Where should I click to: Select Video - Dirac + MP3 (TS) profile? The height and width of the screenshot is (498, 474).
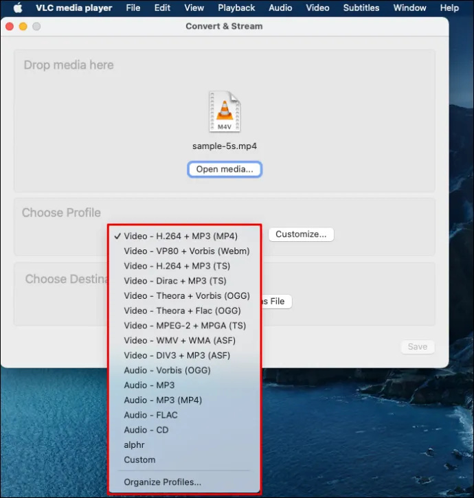pos(184,281)
